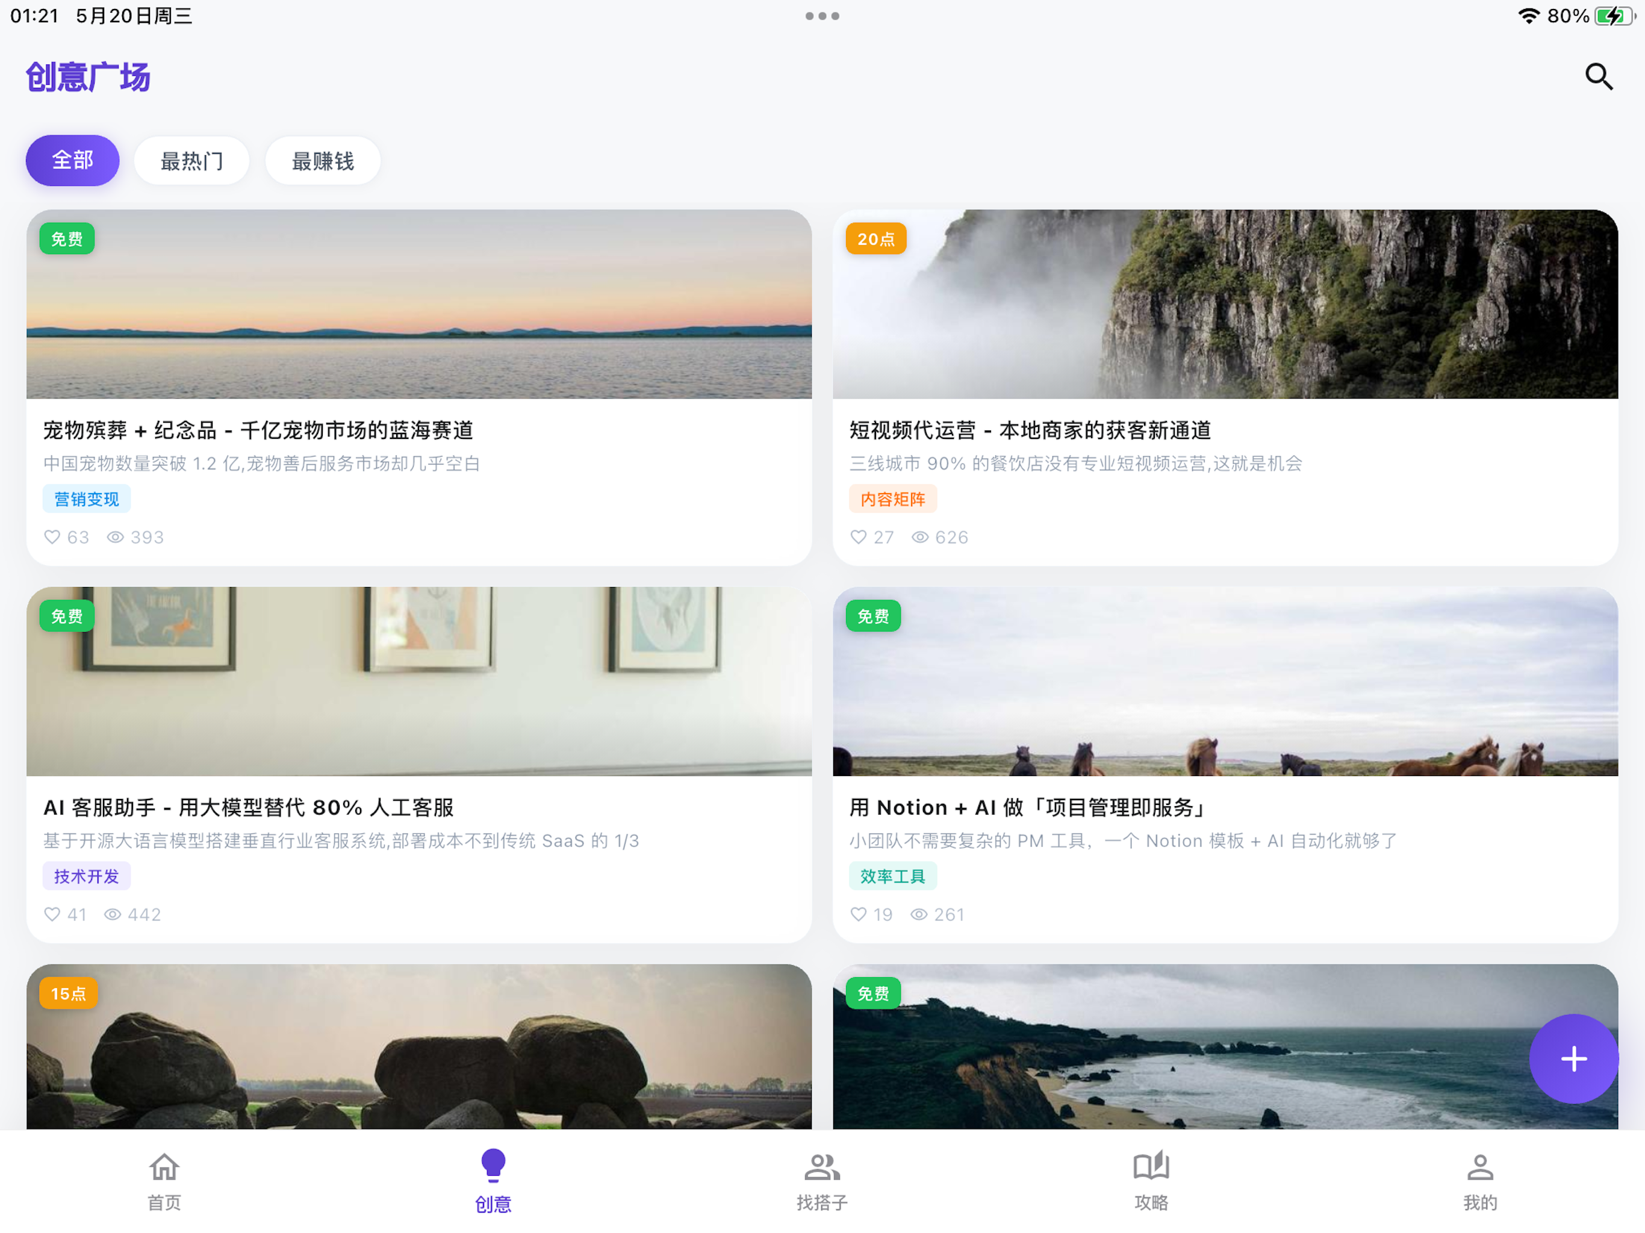Click the eye views icon showing 626

[920, 537]
